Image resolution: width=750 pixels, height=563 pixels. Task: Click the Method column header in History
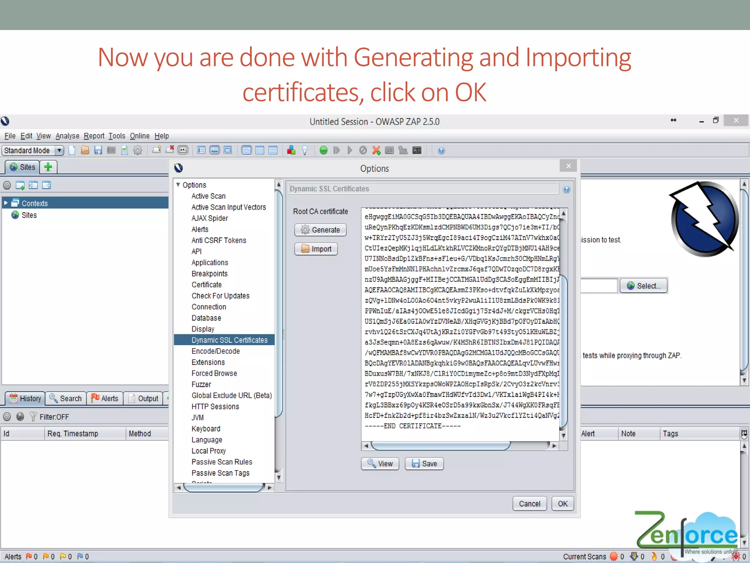147,434
